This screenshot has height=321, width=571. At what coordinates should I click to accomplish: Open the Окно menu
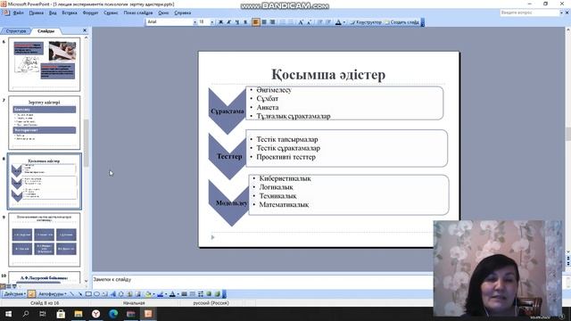point(163,12)
